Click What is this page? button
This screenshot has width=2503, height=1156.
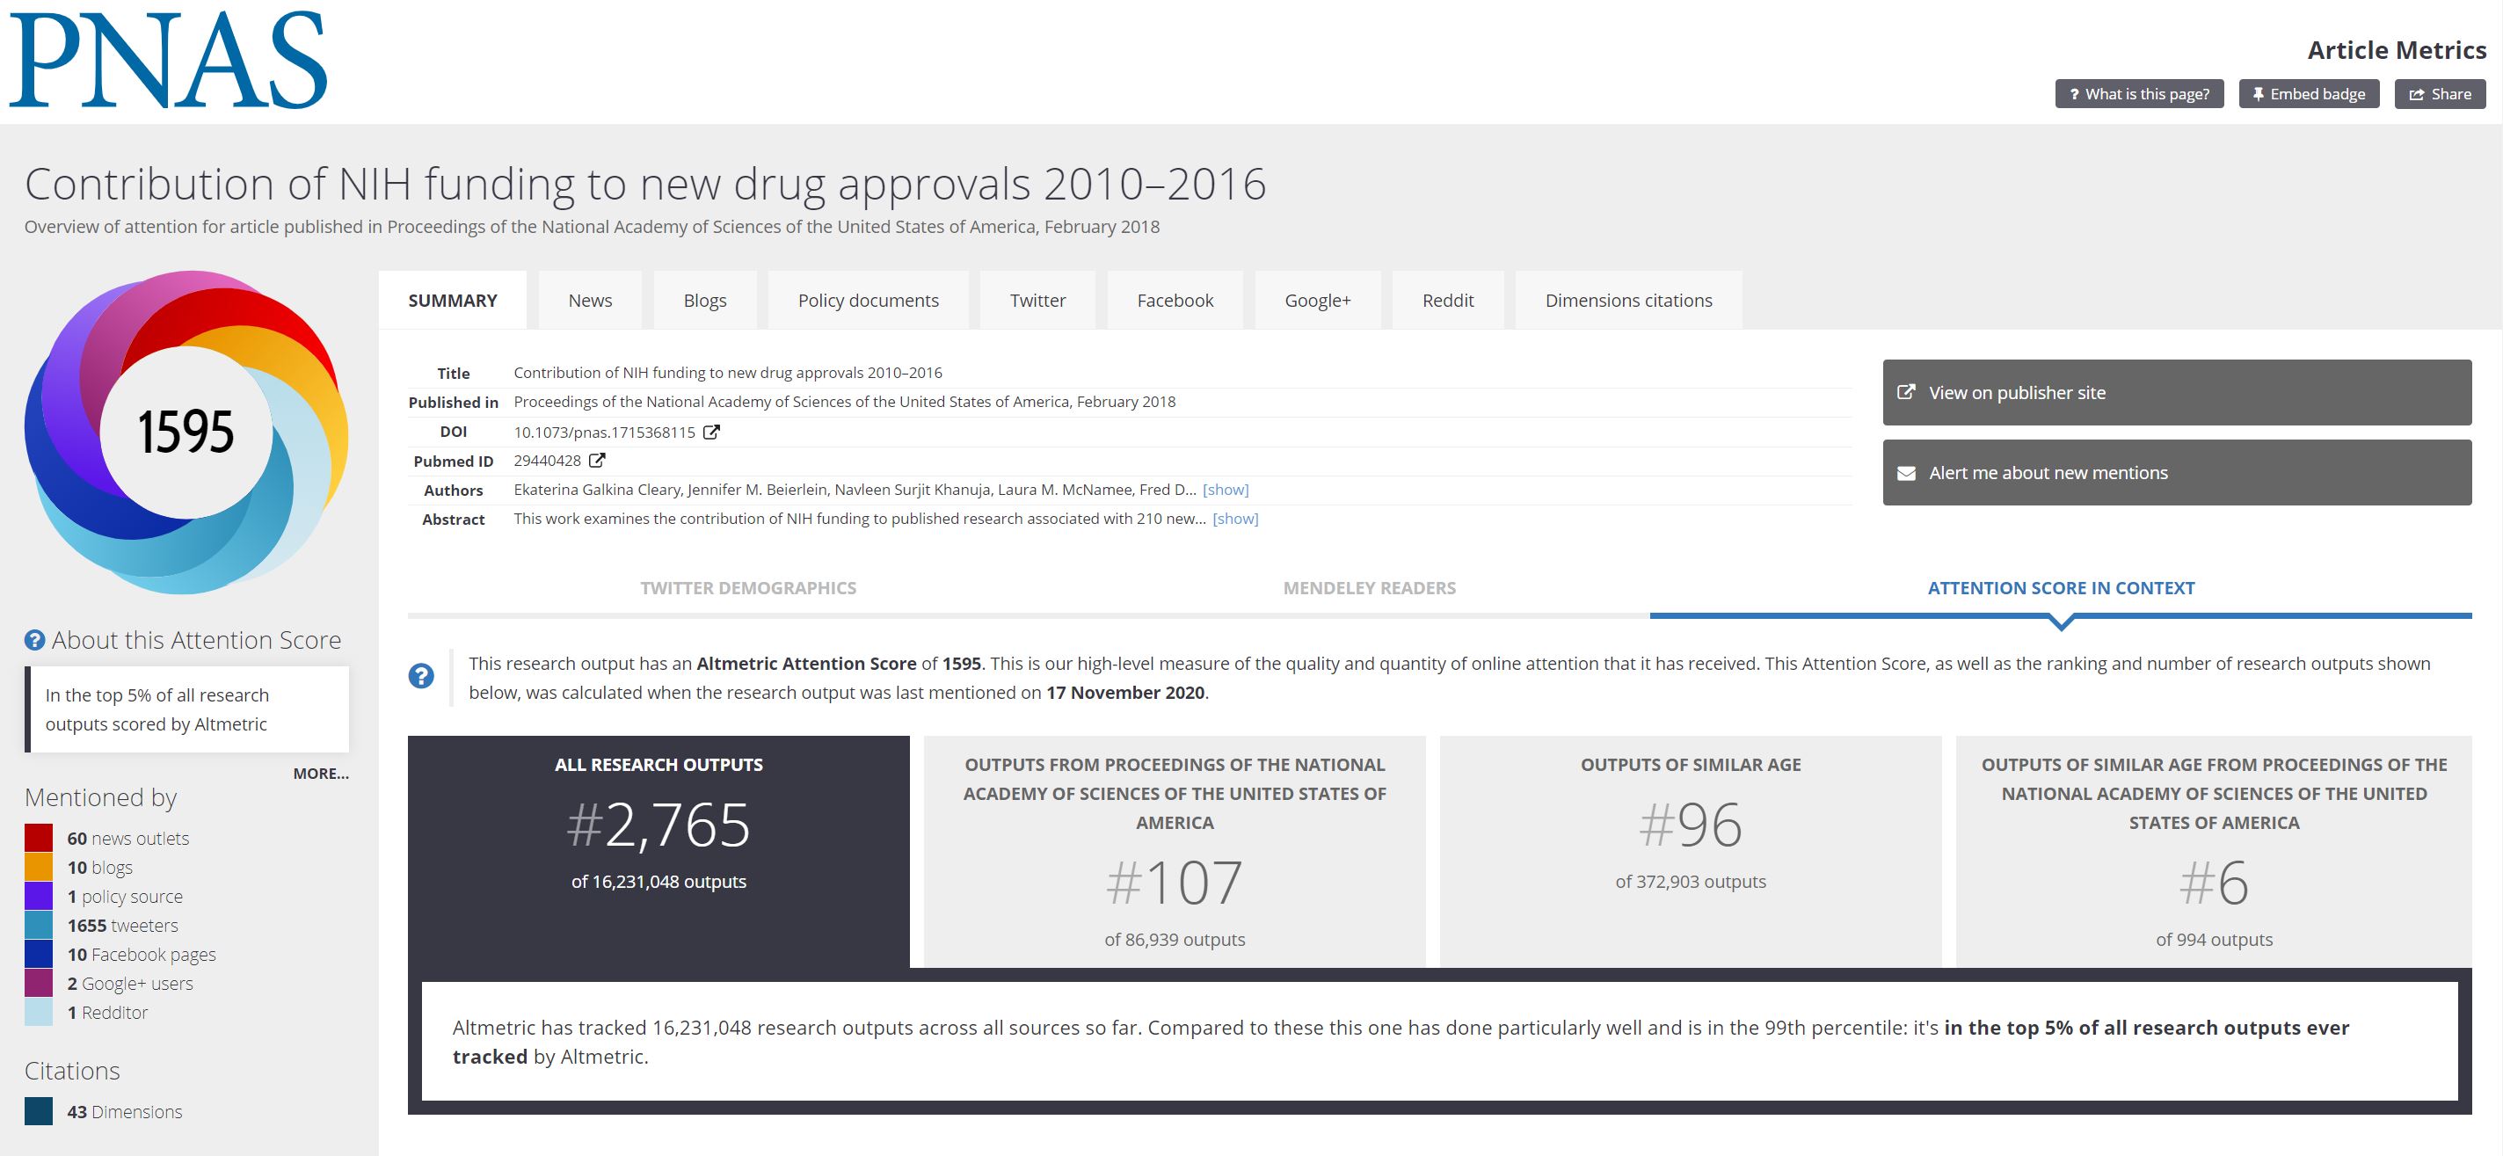2139,94
